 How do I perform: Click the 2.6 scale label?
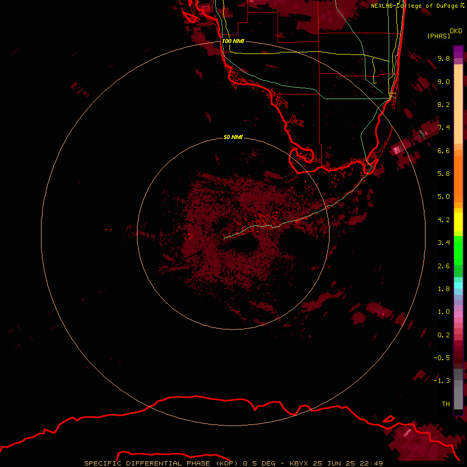[x=444, y=266]
